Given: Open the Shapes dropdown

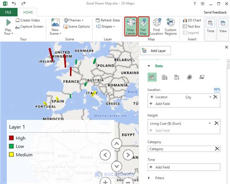Looking at the screenshot, I should click(x=105, y=27).
